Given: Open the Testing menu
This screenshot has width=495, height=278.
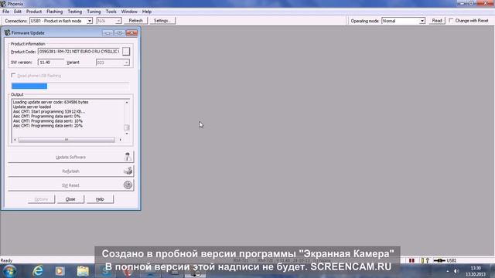Looking at the screenshot, I should [75, 12].
